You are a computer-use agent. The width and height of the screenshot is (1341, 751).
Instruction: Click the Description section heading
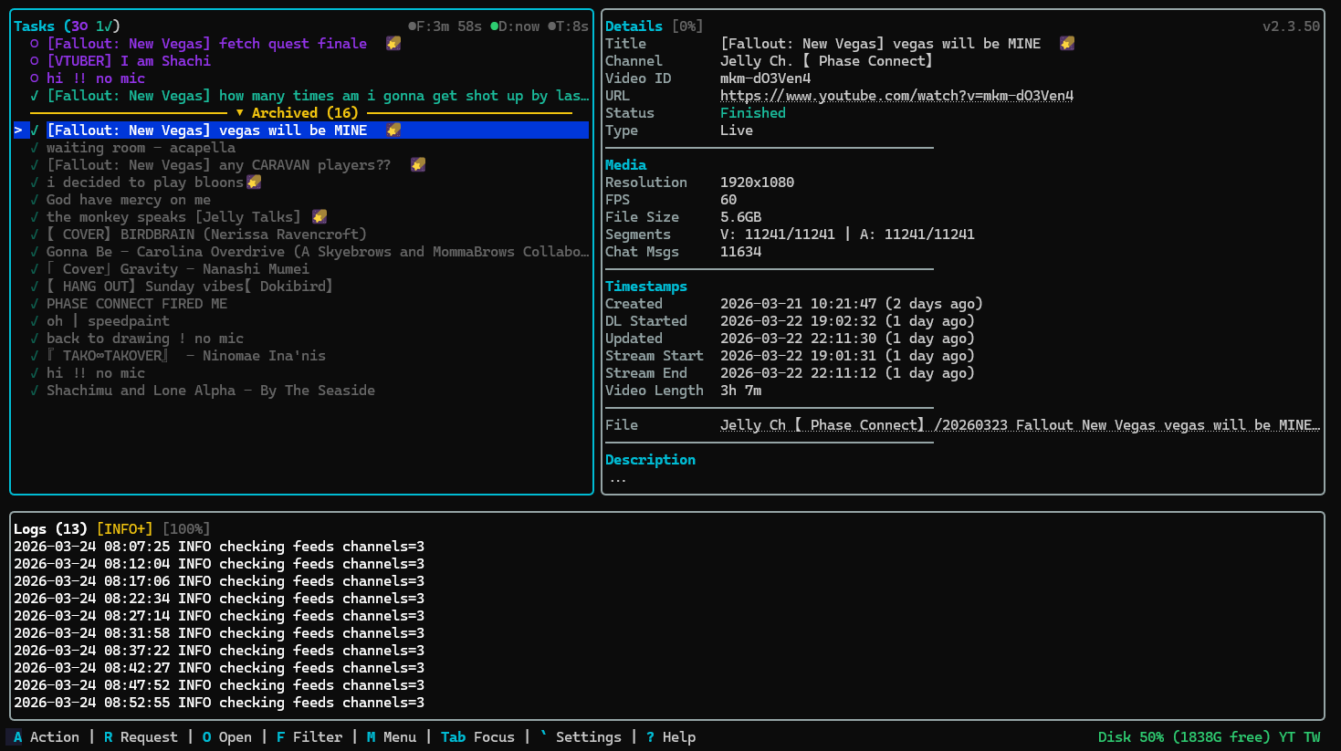pos(650,460)
